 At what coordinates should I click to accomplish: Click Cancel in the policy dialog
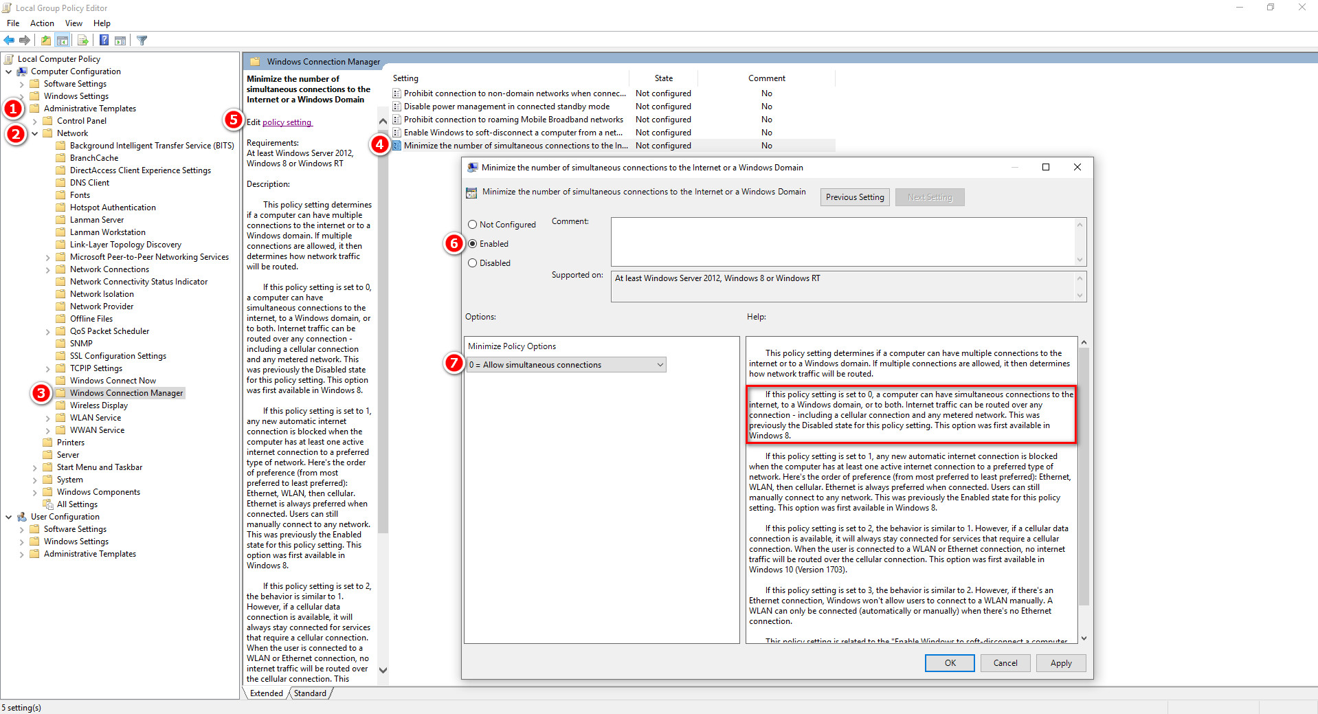click(1005, 663)
